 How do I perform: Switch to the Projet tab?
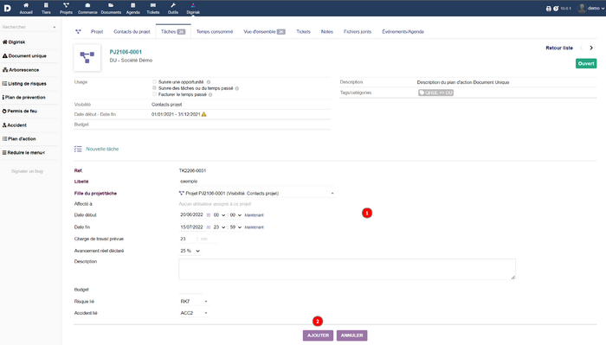point(97,32)
